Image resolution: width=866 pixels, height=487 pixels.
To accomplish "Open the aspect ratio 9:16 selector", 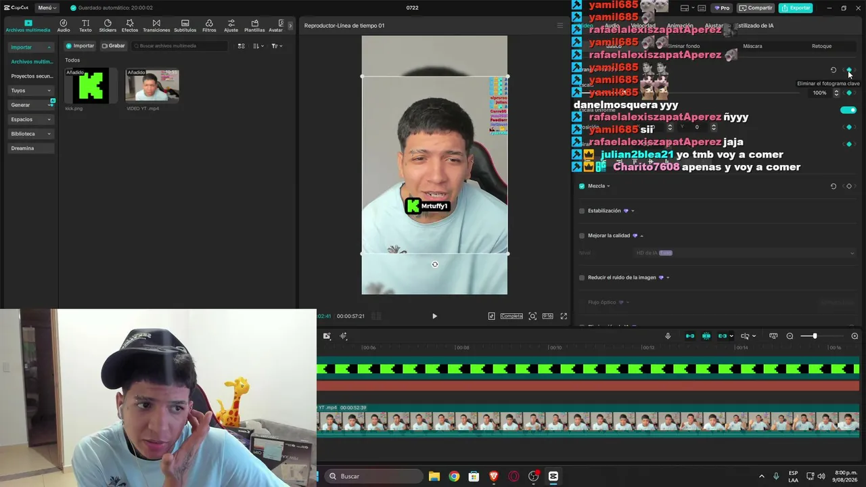I will tap(547, 316).
